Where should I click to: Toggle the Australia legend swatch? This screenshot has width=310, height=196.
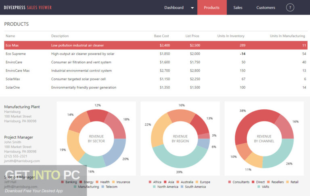178,182
